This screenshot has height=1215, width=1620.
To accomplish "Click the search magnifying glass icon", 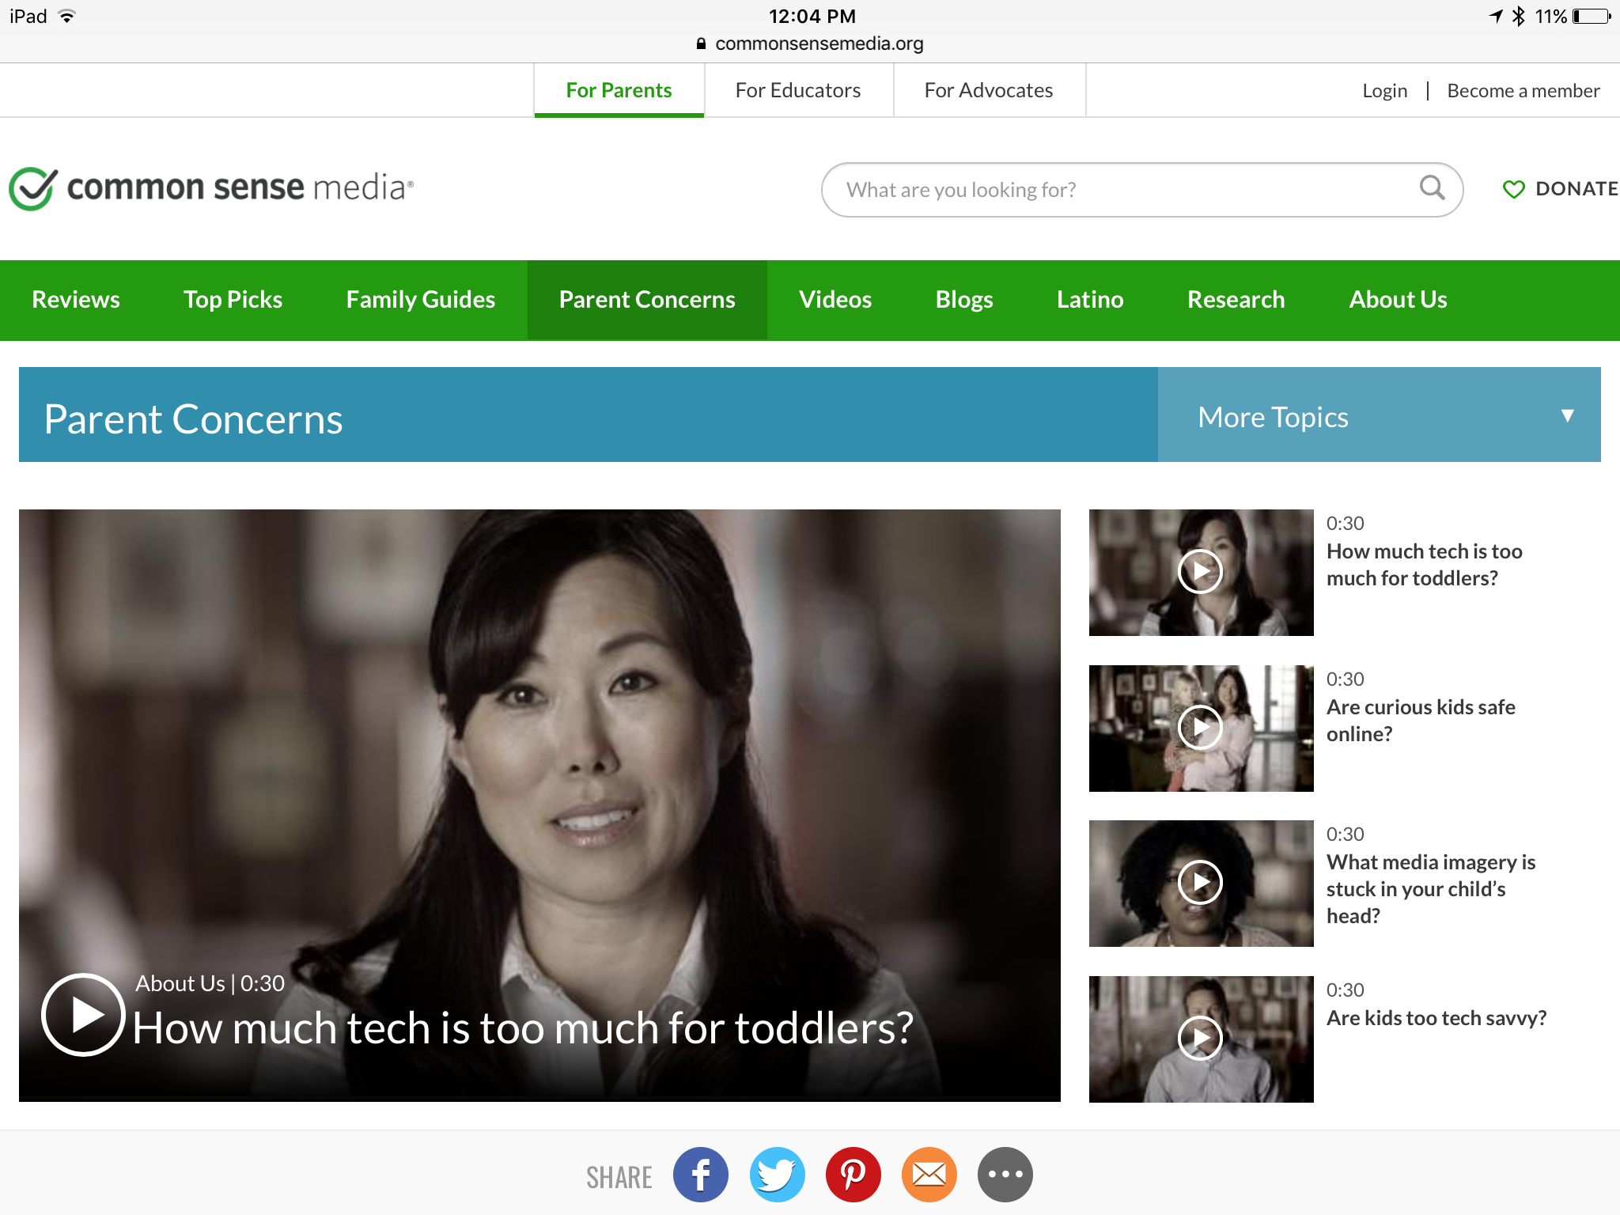I will tap(1432, 188).
